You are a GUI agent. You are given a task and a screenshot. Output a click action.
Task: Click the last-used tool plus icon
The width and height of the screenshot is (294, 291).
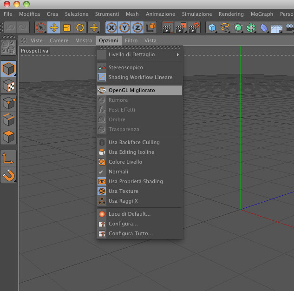94,27
